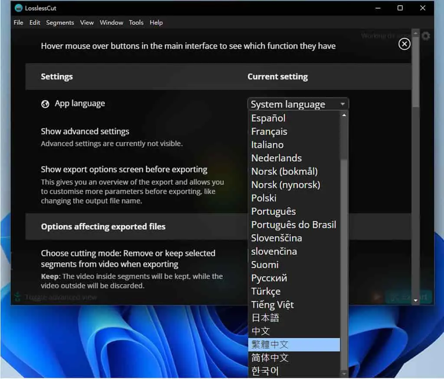Viewport: 444px width, 379px height.
Task: Select 繁體中文 from language list
Action: coord(294,344)
